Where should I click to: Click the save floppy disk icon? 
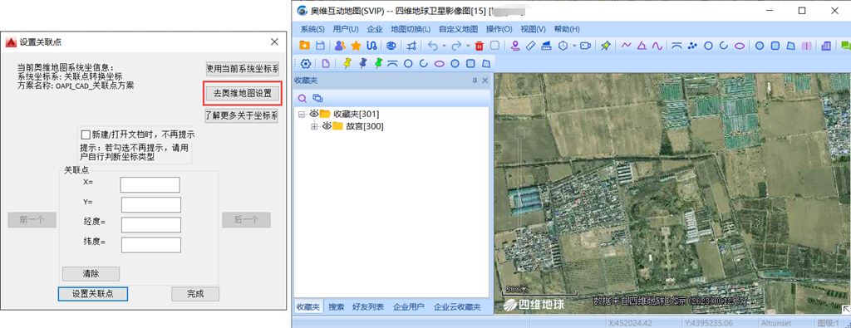(x=320, y=46)
